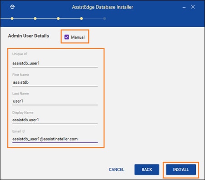Close the Database Installer window

(193, 7)
